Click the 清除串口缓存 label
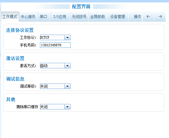Screen dimensions: 169x138 (x=27, y=107)
